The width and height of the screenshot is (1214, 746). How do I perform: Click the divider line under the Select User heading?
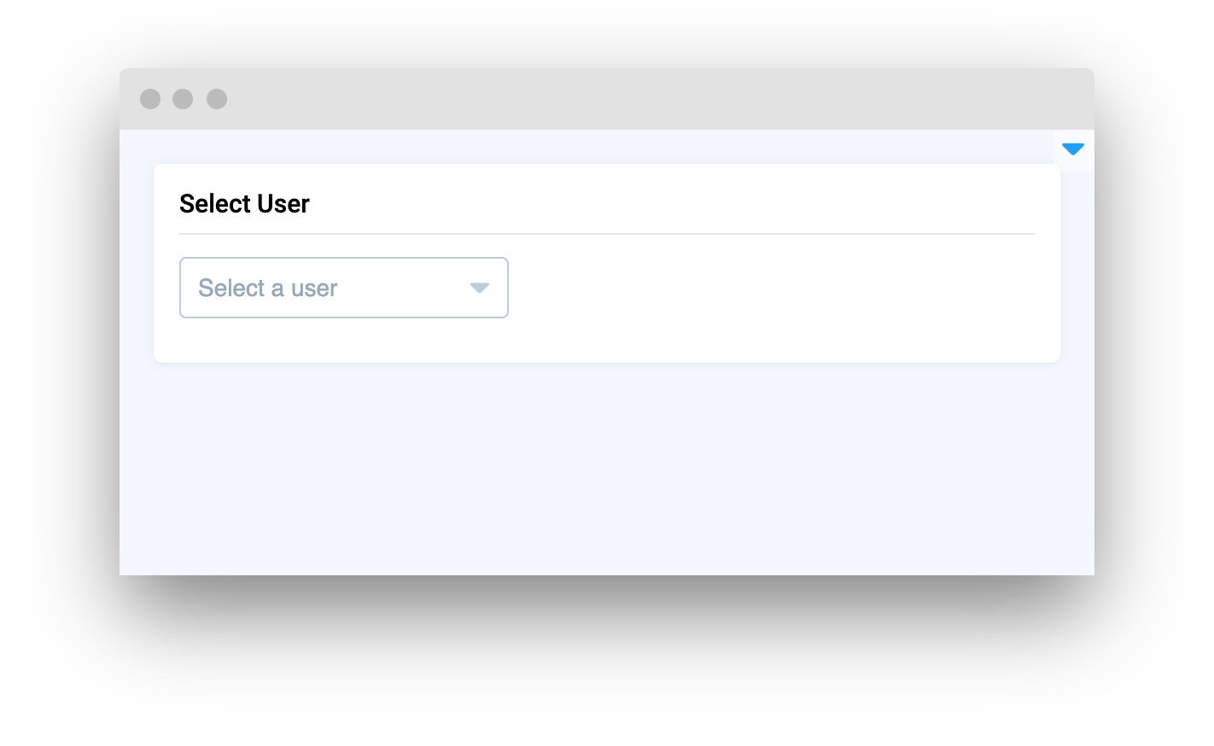[606, 233]
